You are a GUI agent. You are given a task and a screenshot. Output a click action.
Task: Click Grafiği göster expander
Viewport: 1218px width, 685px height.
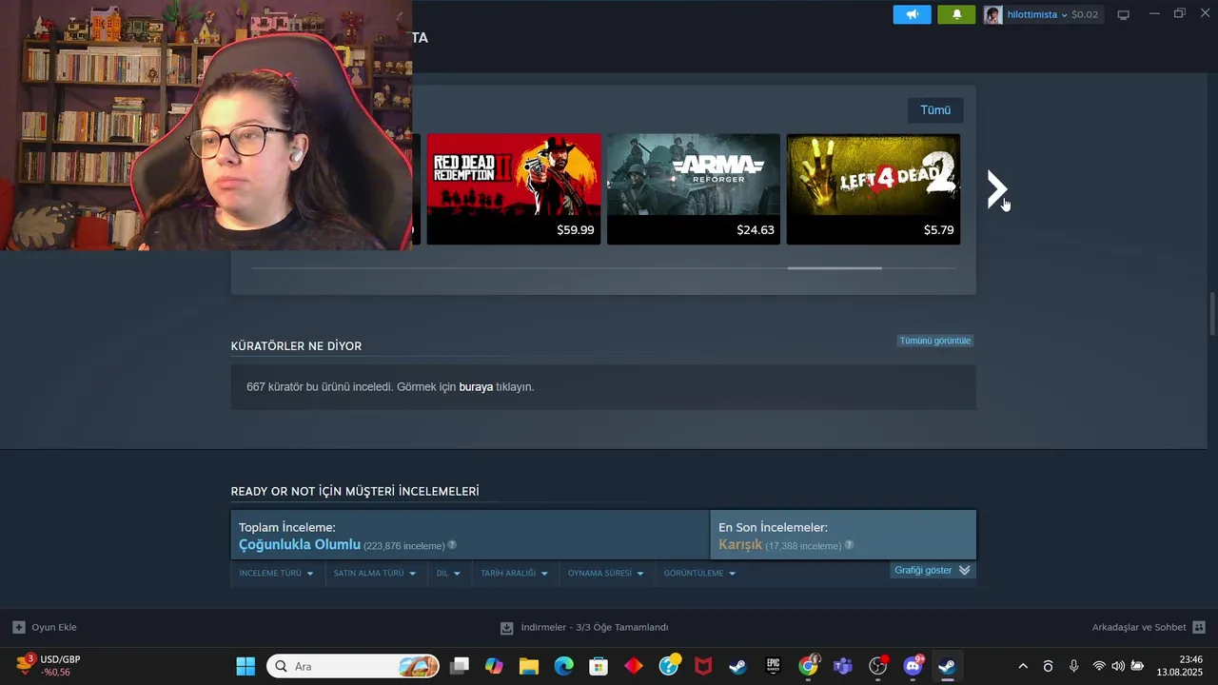933,570
